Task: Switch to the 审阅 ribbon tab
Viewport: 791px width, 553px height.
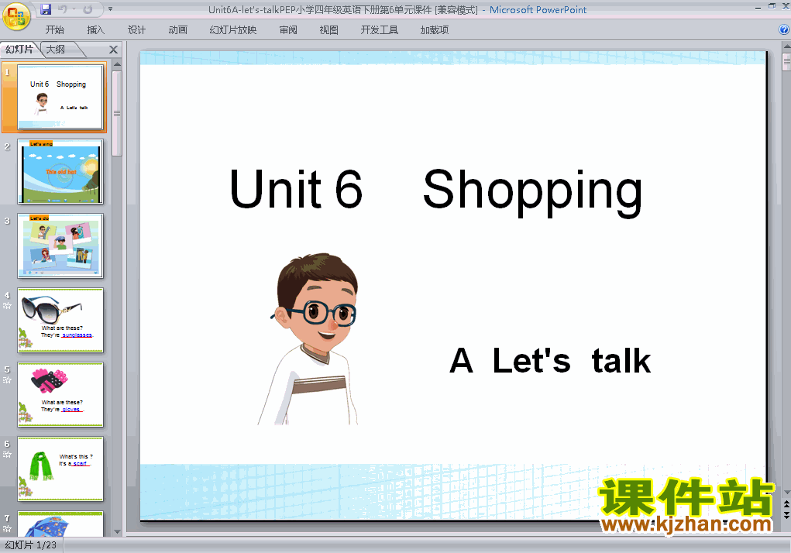Action: [288, 29]
